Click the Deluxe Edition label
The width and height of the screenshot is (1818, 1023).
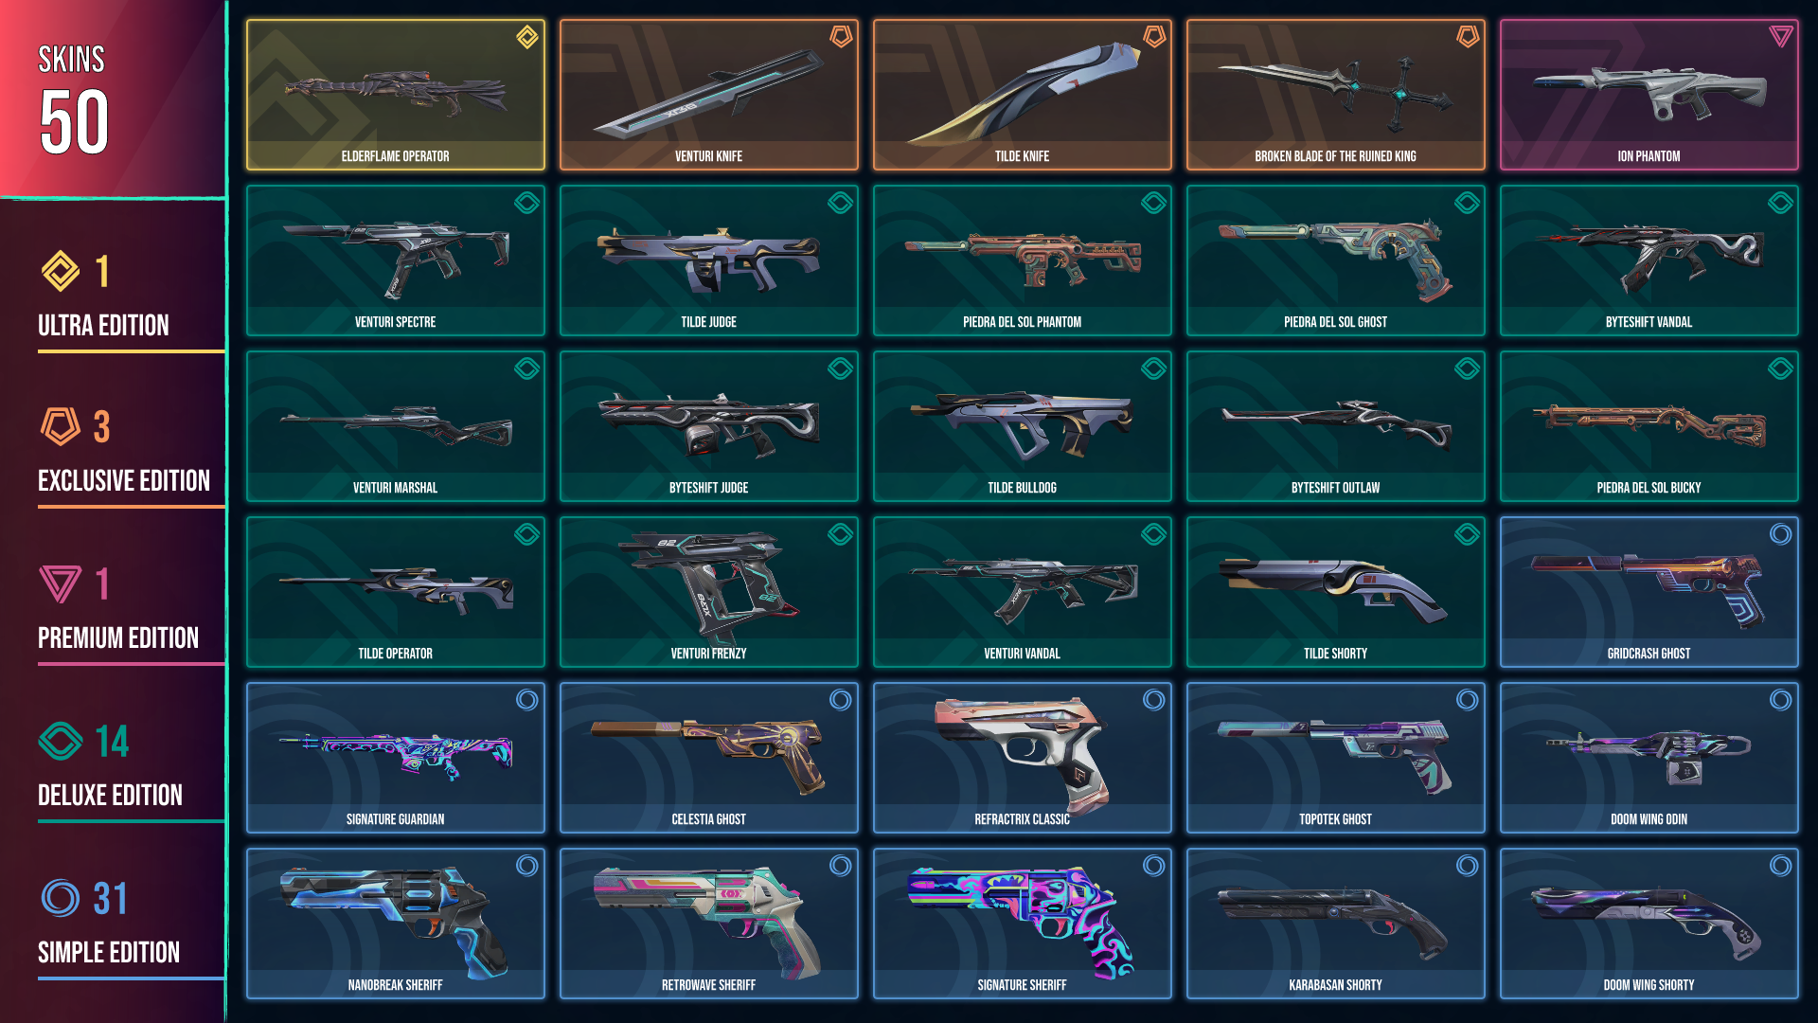coord(110,796)
